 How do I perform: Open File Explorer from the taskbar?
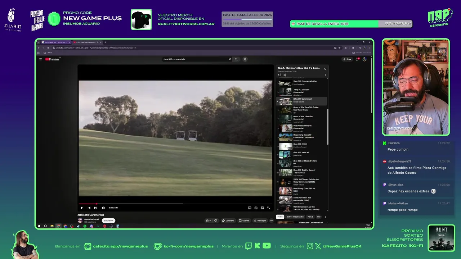(52, 226)
